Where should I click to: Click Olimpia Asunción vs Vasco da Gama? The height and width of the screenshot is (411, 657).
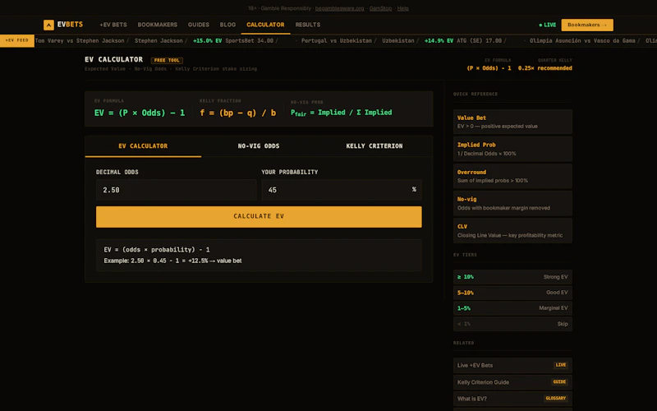coord(582,40)
